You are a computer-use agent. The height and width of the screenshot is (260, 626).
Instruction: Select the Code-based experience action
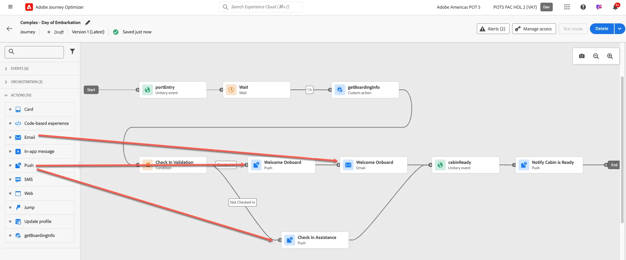tap(40, 123)
